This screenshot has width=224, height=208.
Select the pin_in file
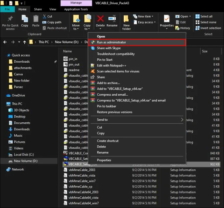tap(73, 59)
